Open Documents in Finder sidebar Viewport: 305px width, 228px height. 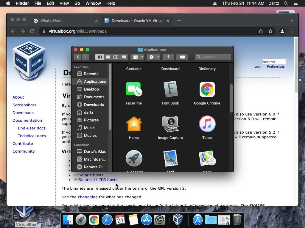(90, 97)
